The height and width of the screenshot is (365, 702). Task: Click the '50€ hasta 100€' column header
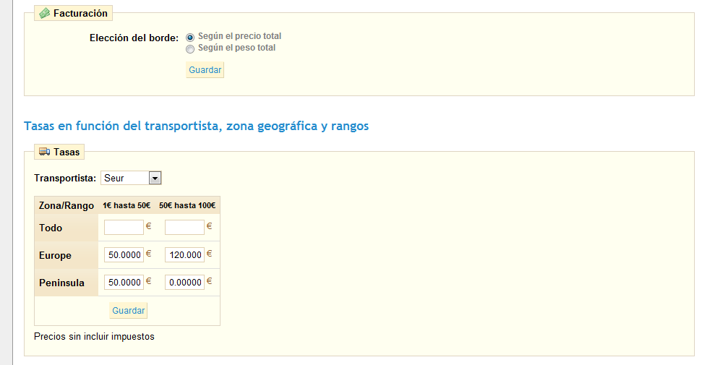[x=187, y=206]
